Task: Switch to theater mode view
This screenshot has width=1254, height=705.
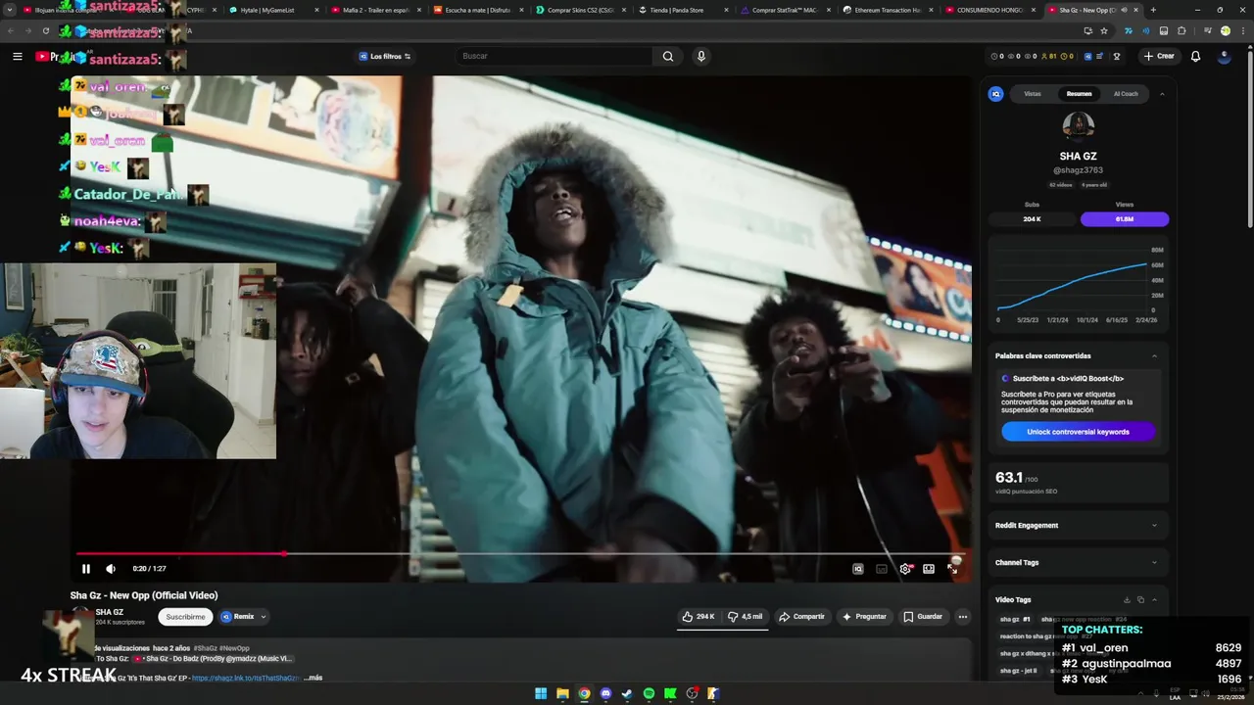Action: pyautogui.click(x=929, y=569)
